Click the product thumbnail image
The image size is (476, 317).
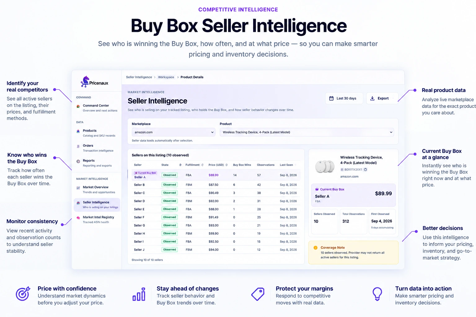pyautogui.click(x=325, y=166)
